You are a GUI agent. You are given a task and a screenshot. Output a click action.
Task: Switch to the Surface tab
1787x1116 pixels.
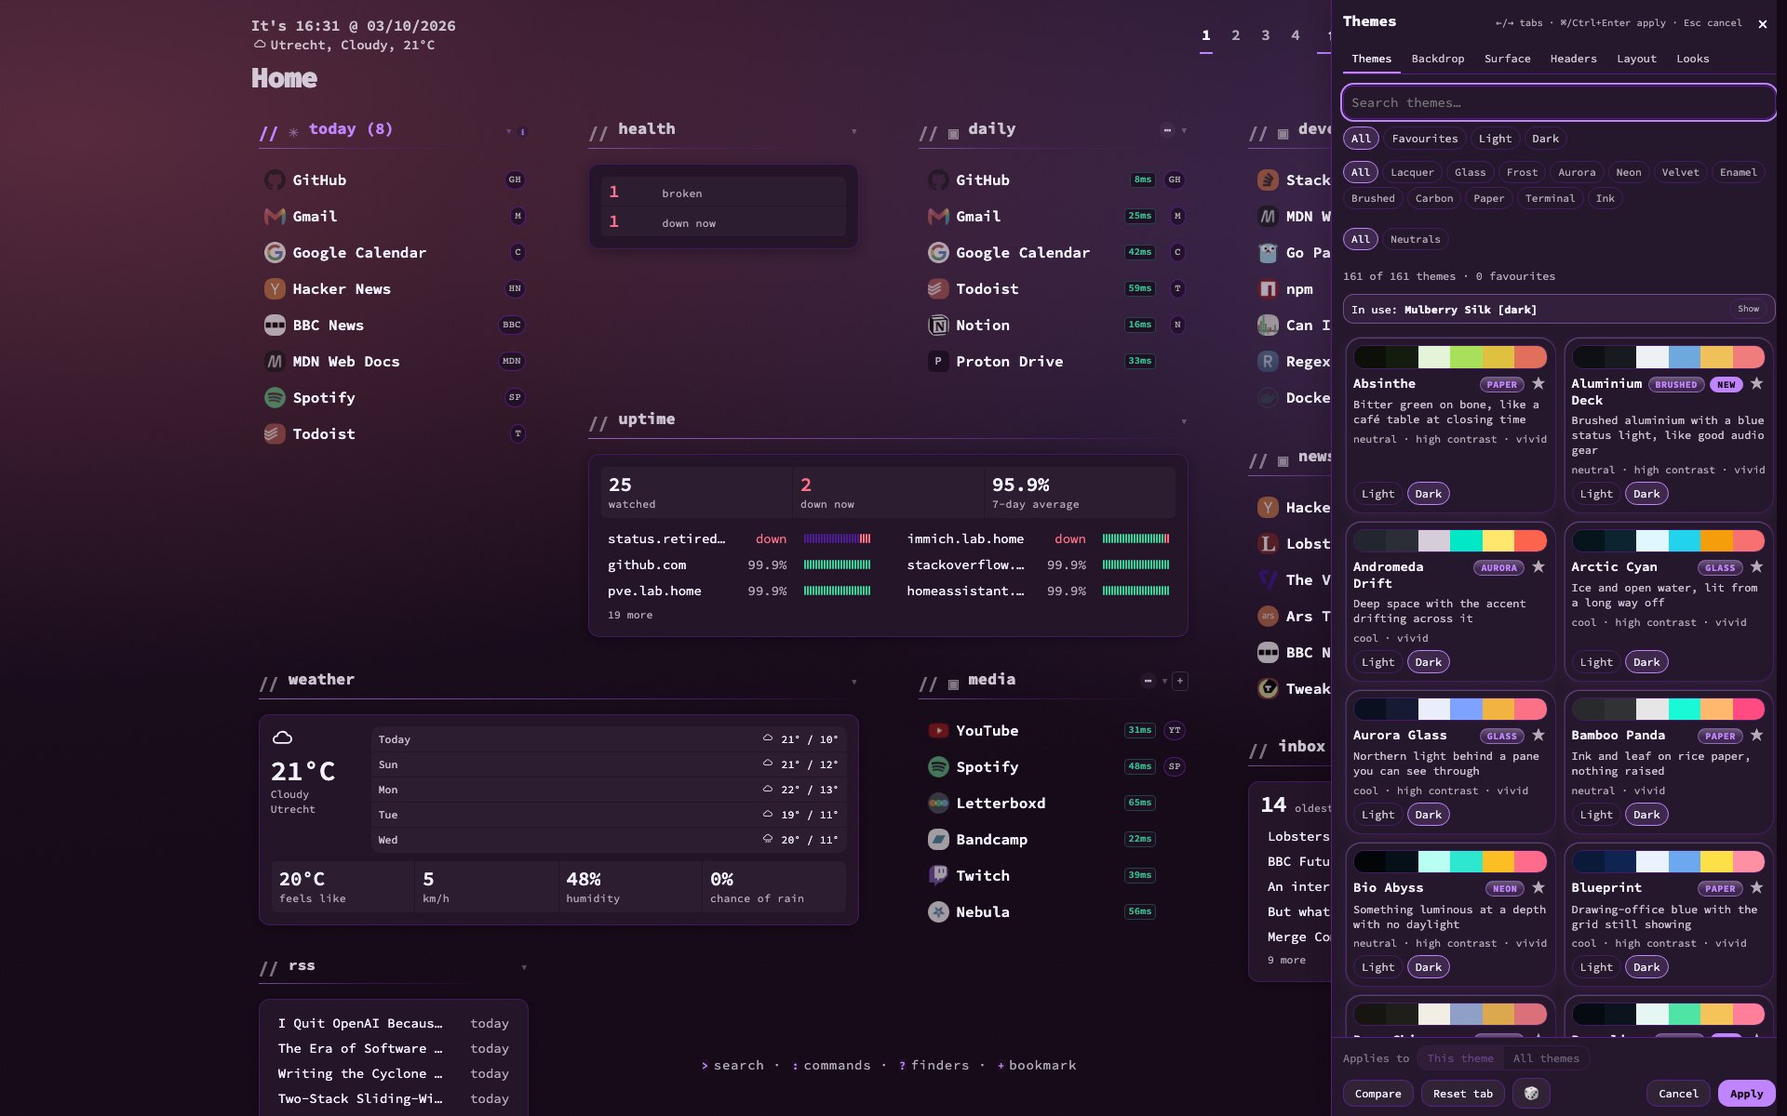(1507, 59)
